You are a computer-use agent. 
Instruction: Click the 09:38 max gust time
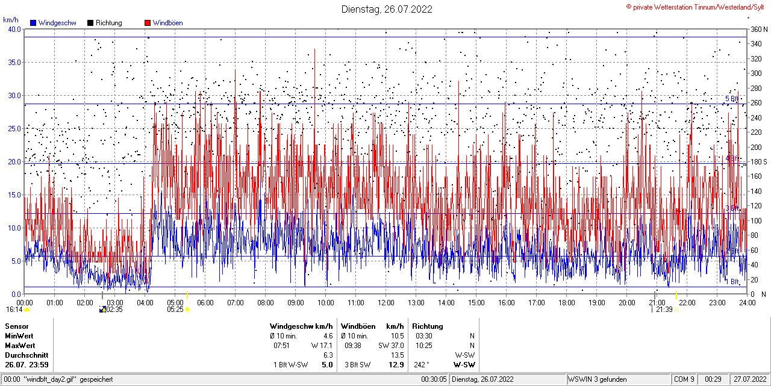[353, 346]
